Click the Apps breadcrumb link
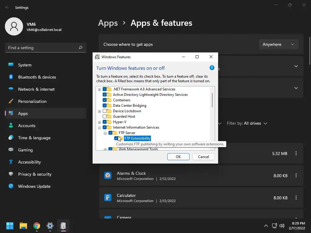 click(x=108, y=23)
